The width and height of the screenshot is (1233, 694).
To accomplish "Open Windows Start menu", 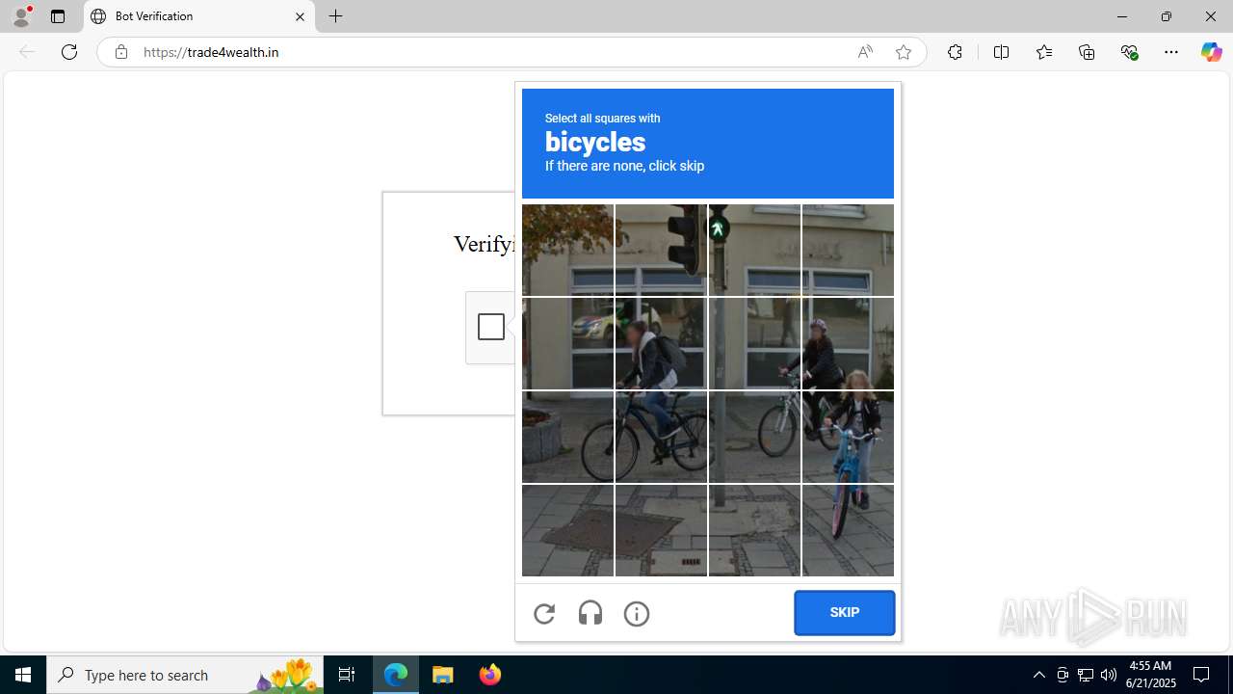I will (x=23, y=675).
